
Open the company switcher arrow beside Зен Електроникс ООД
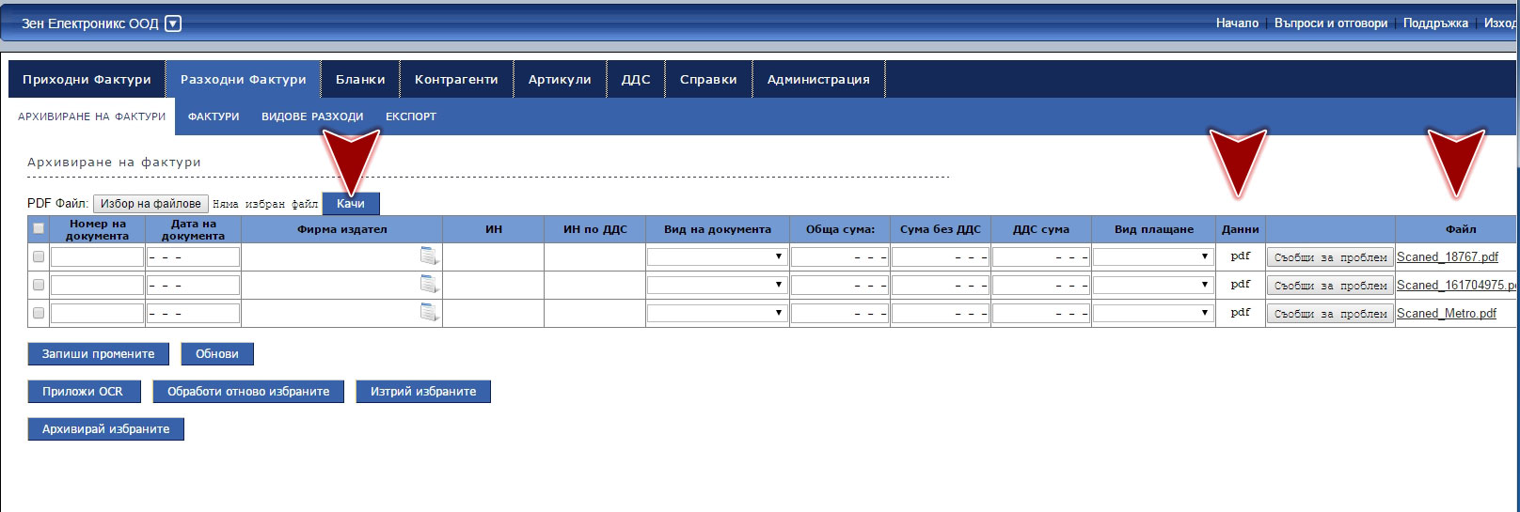173,23
